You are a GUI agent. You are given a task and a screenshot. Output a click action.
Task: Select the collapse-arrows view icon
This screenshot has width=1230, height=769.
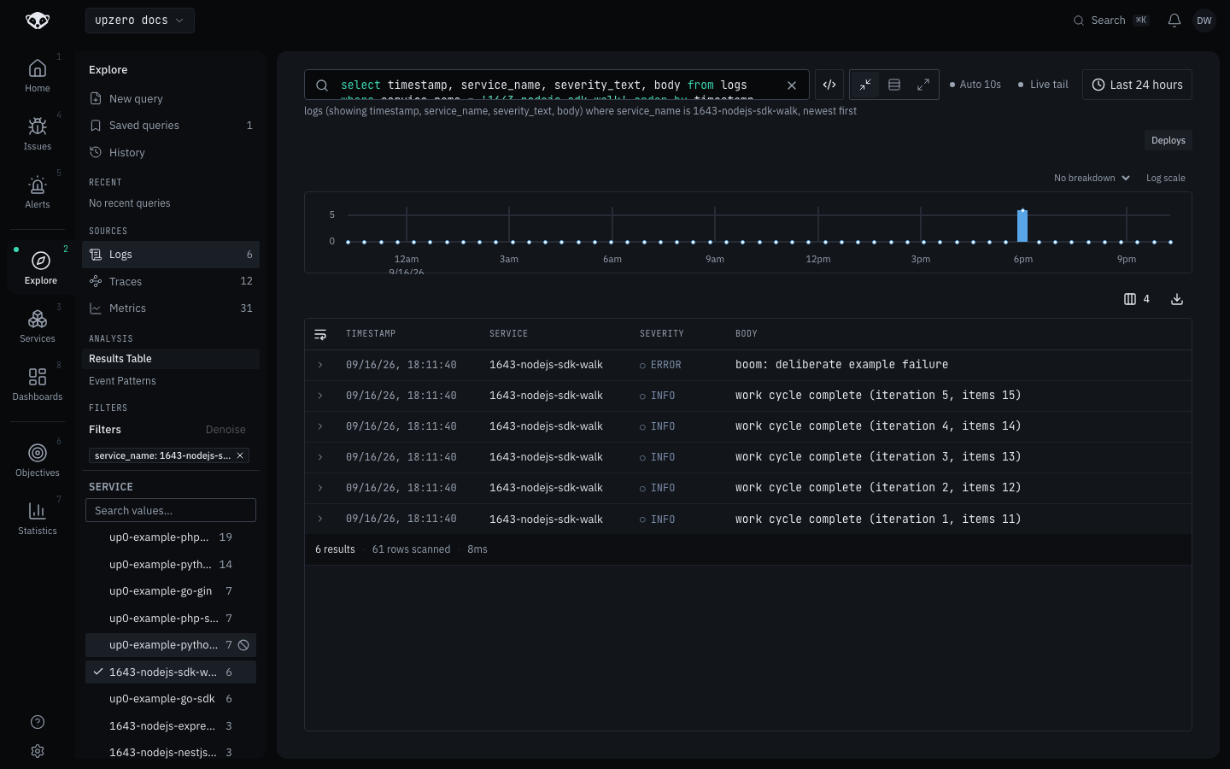coord(865,85)
